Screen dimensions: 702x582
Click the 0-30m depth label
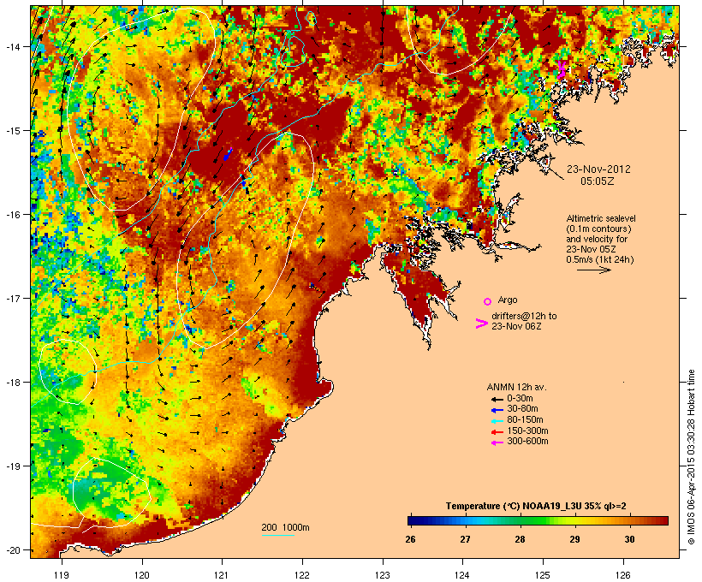(520, 399)
